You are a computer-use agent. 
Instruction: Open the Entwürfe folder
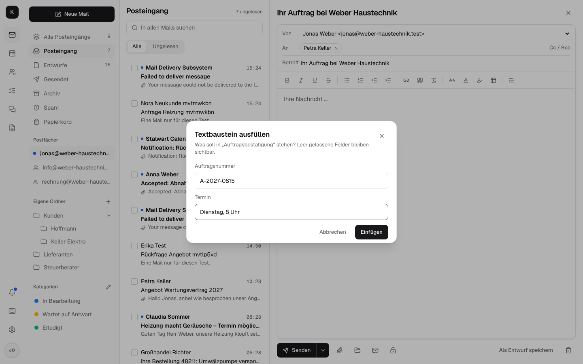click(x=72, y=65)
